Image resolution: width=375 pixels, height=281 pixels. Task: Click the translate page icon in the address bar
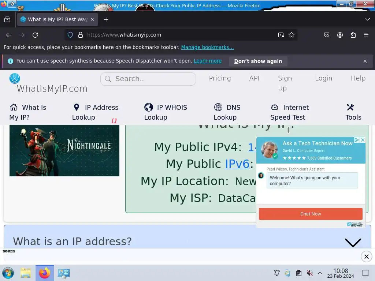point(281,35)
